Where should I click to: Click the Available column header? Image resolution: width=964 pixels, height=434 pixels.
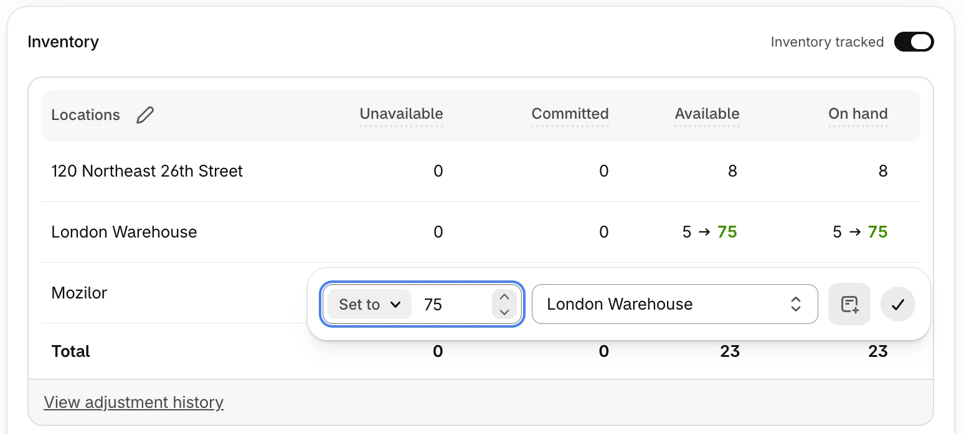(x=707, y=114)
